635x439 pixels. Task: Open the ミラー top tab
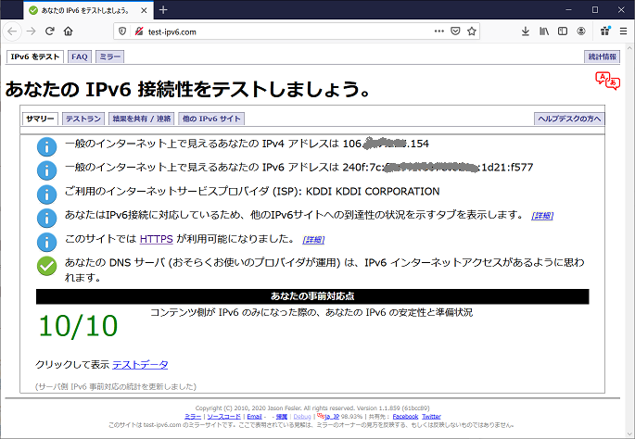(x=109, y=56)
